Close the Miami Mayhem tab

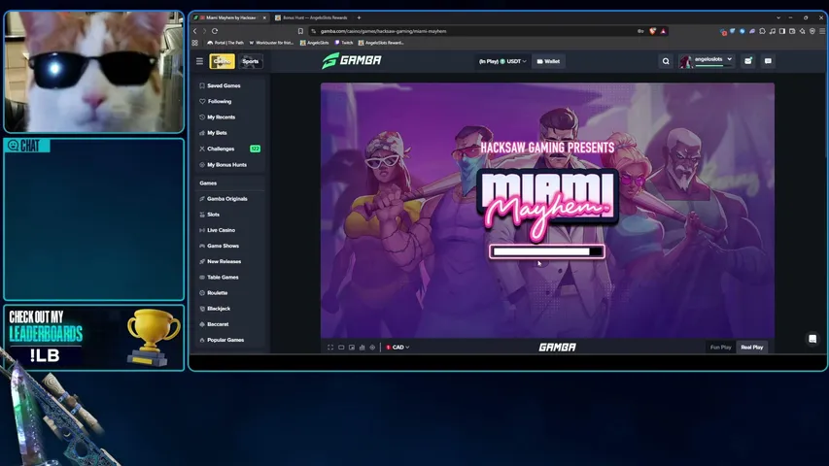point(264,17)
